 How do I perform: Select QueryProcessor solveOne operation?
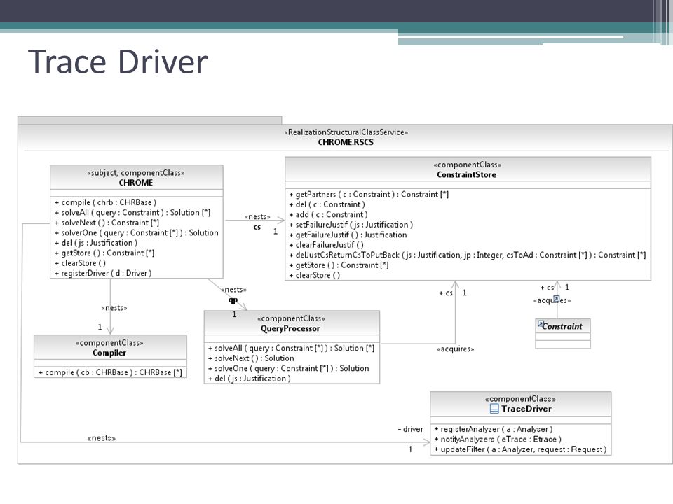288,369
